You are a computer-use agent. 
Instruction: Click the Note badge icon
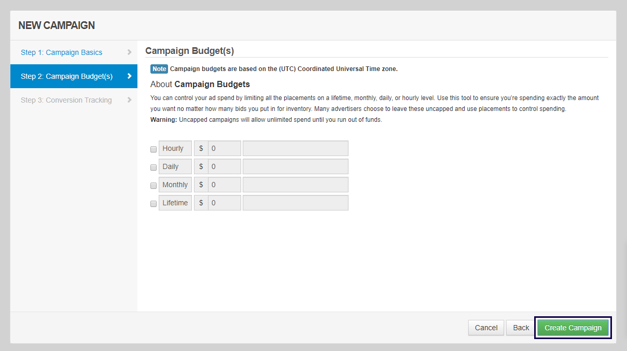[x=159, y=68]
